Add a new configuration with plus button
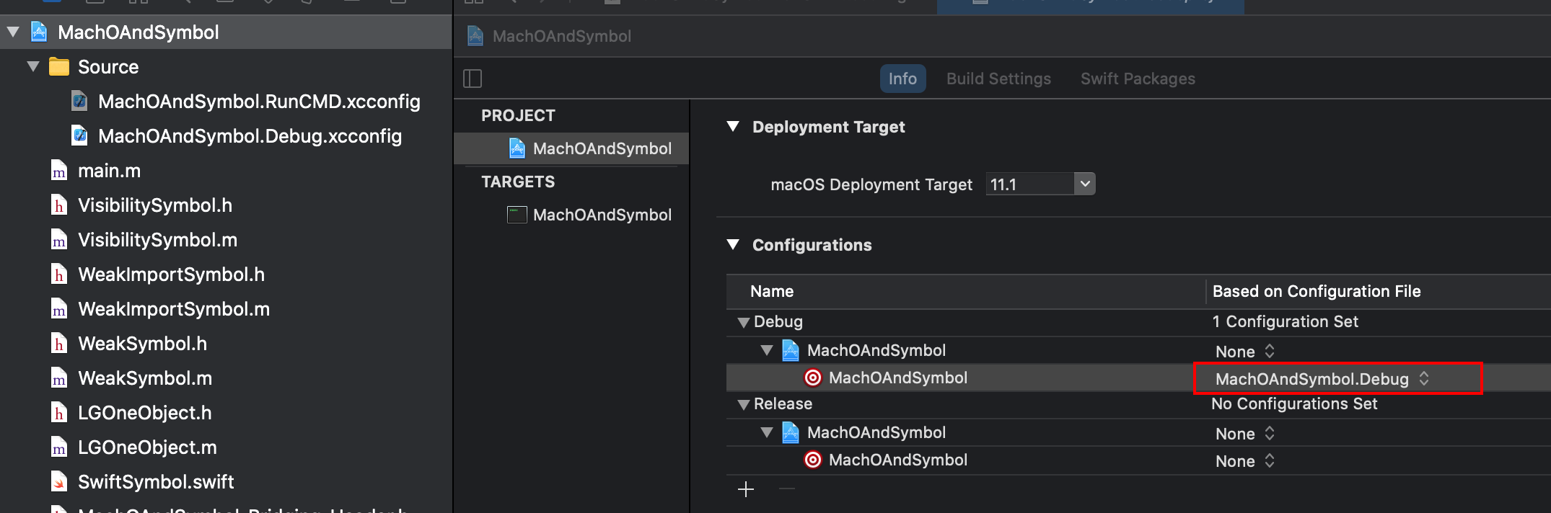 click(746, 489)
